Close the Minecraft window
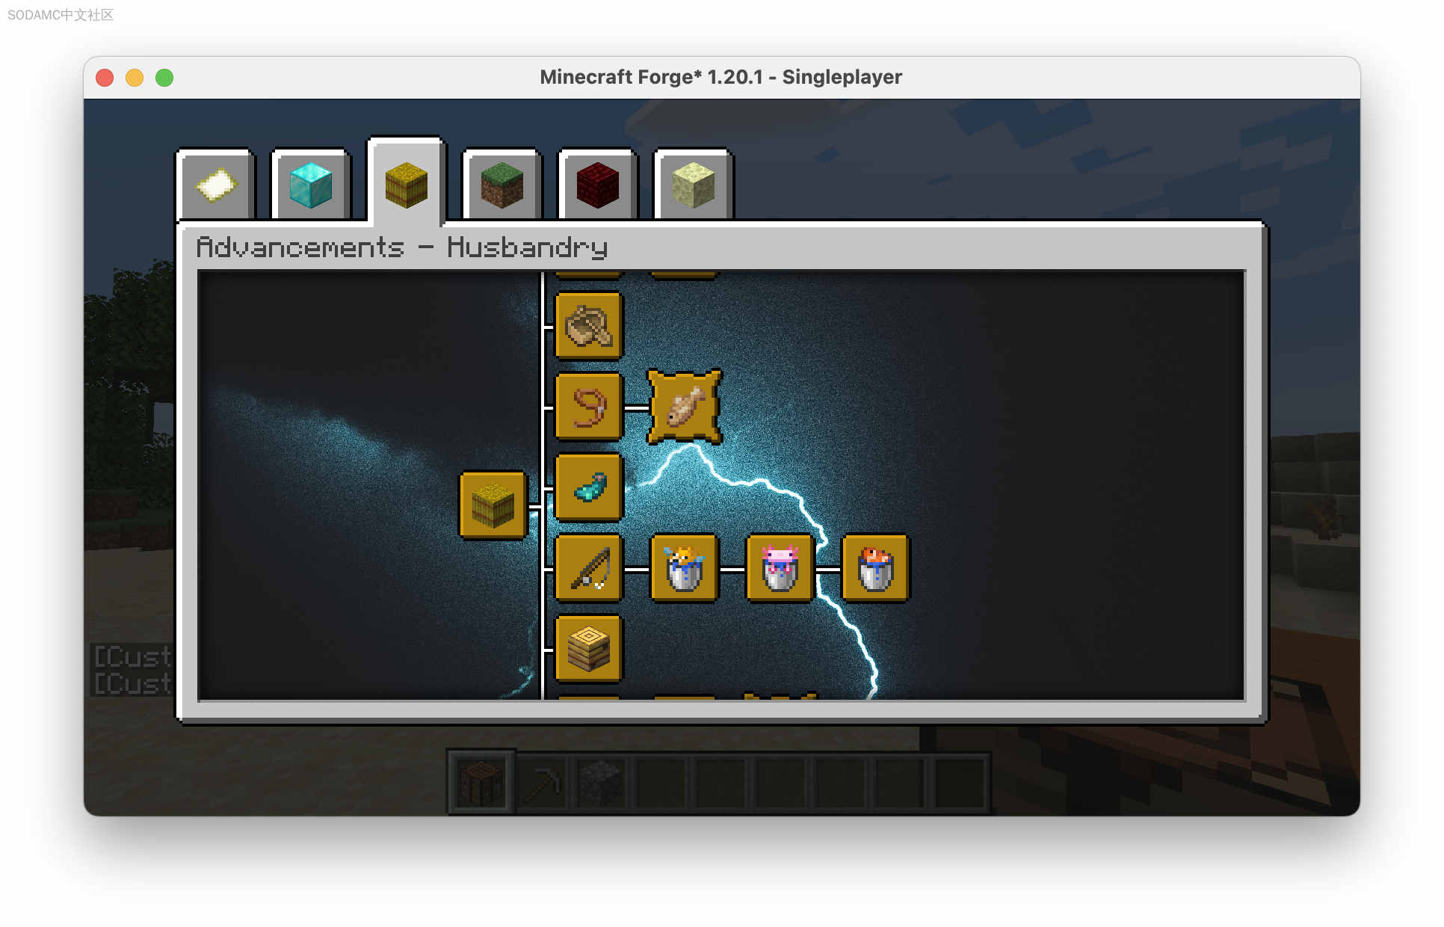The height and width of the screenshot is (927, 1444). (105, 78)
